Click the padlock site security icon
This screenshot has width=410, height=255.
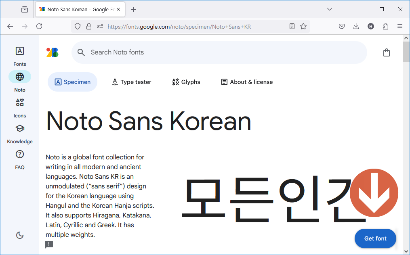coord(89,26)
